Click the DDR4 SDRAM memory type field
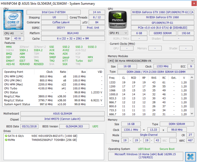This screenshot has width=197, height=162. point(177,124)
